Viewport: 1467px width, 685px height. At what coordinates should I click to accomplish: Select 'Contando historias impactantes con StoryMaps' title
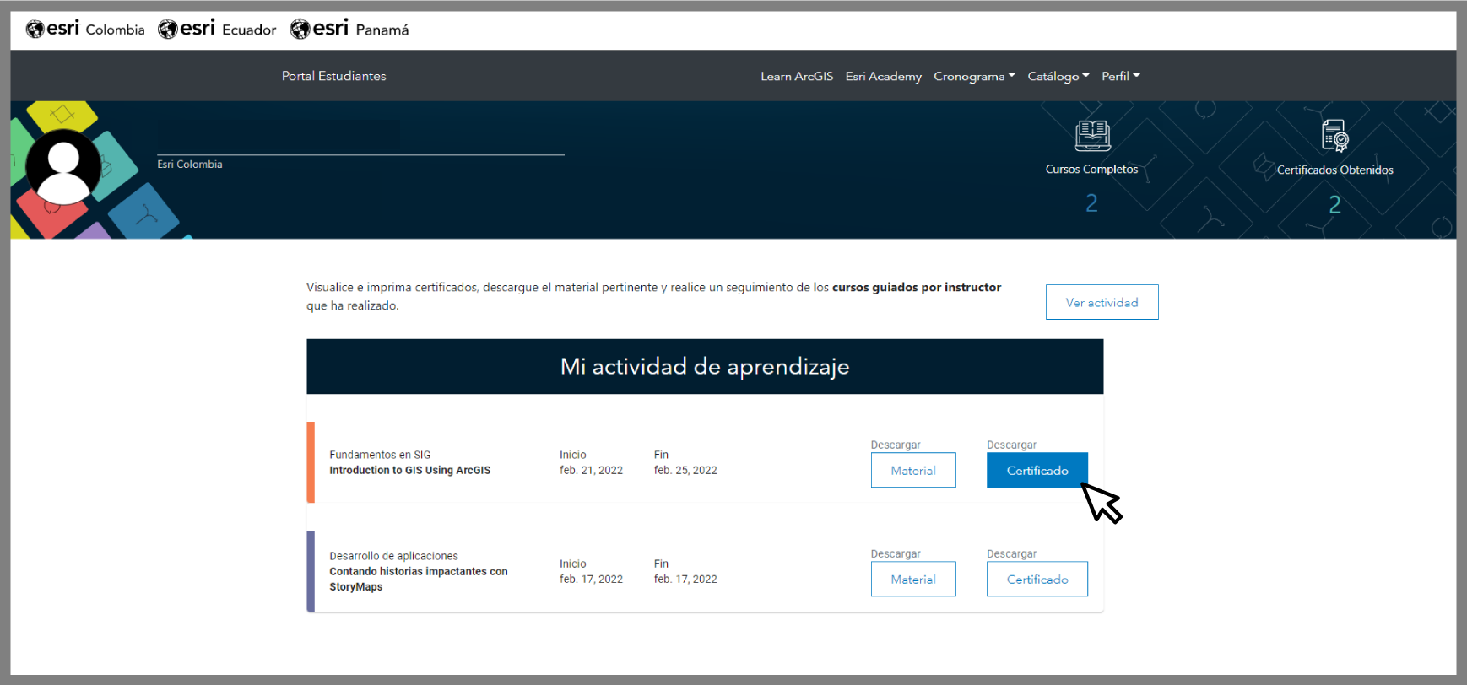point(419,579)
